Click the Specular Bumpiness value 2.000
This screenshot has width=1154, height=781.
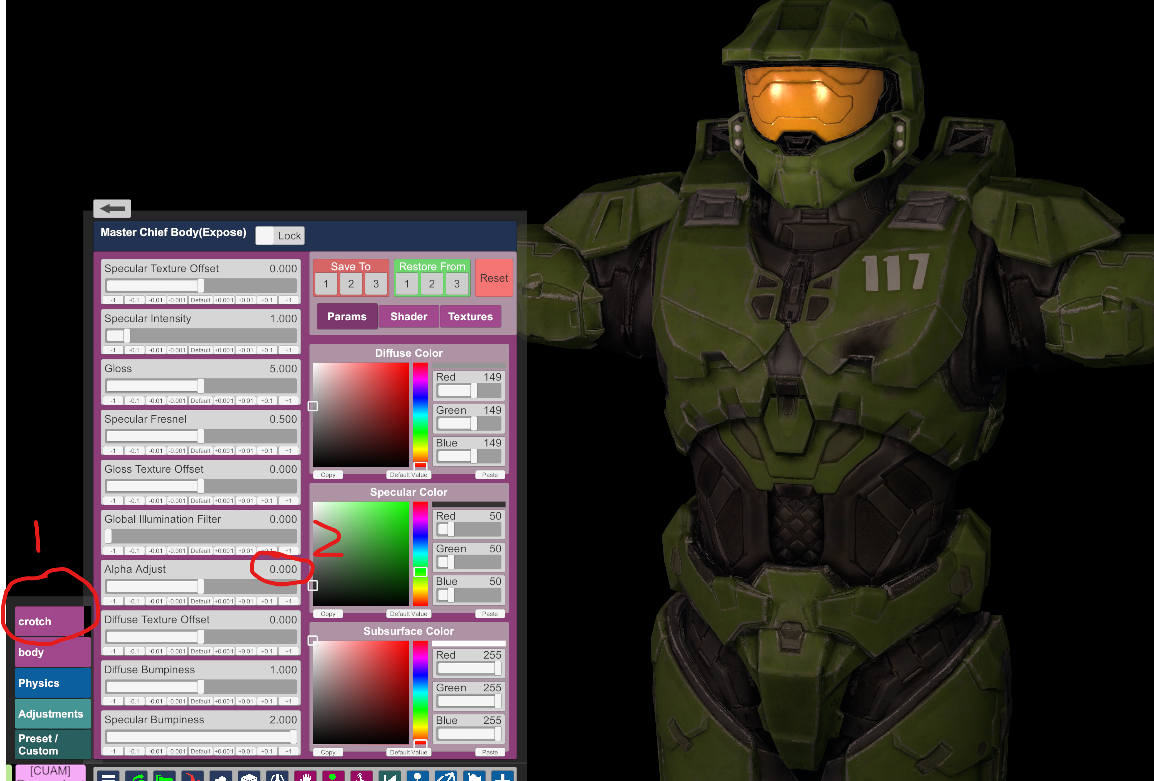283,720
